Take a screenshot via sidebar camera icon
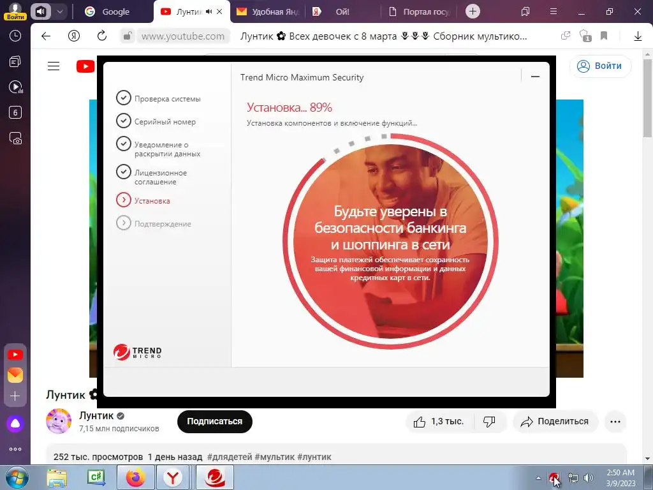Image resolution: width=653 pixels, height=490 pixels. [x=15, y=138]
